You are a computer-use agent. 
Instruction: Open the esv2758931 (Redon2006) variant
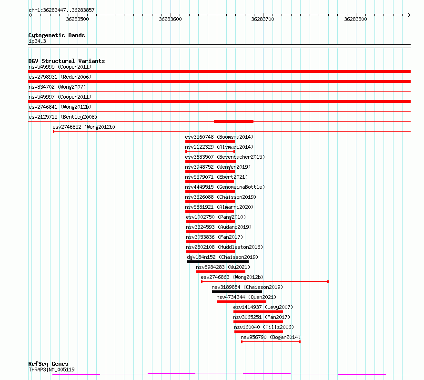click(60, 77)
